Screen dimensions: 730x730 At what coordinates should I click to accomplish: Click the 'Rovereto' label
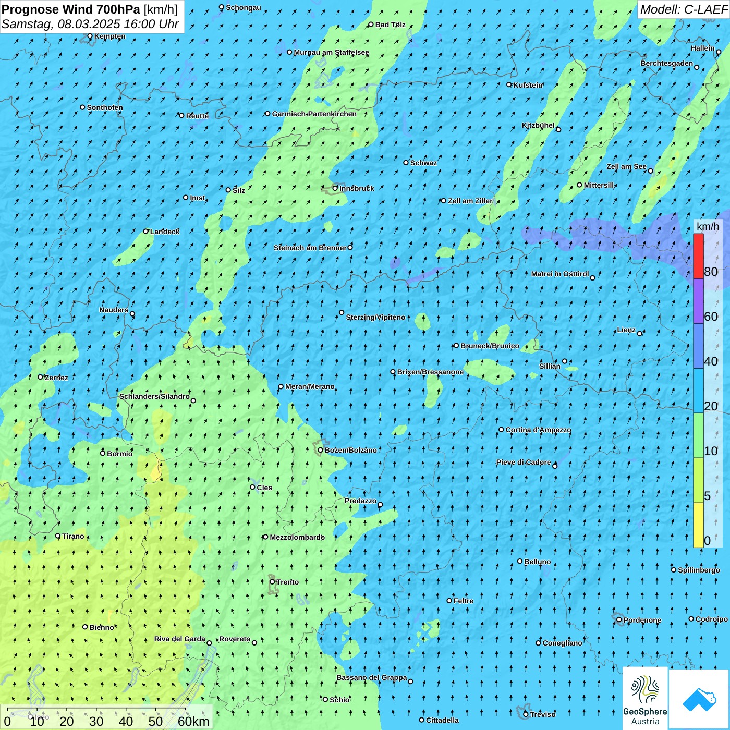(235, 639)
